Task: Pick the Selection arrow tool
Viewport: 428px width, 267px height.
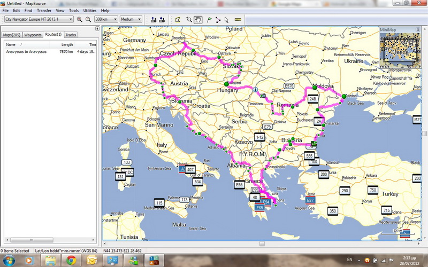Action: 227,19
